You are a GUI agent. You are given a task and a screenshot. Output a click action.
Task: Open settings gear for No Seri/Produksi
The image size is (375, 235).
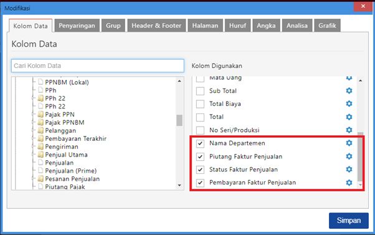349,130
